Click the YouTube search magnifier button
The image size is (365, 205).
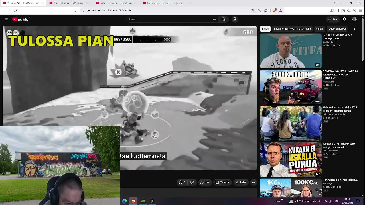[223, 19]
